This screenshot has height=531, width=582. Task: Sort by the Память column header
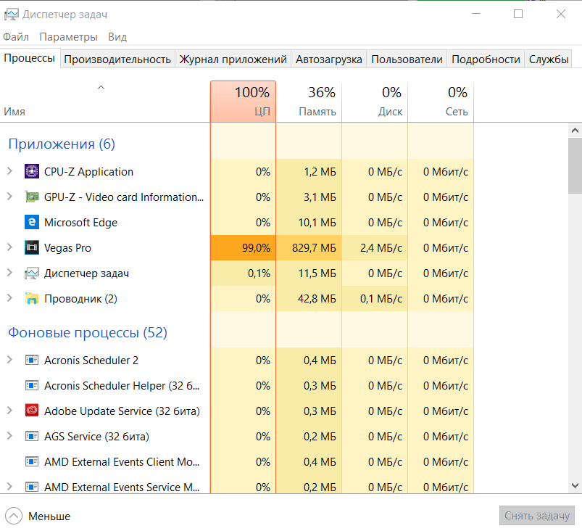click(309, 102)
